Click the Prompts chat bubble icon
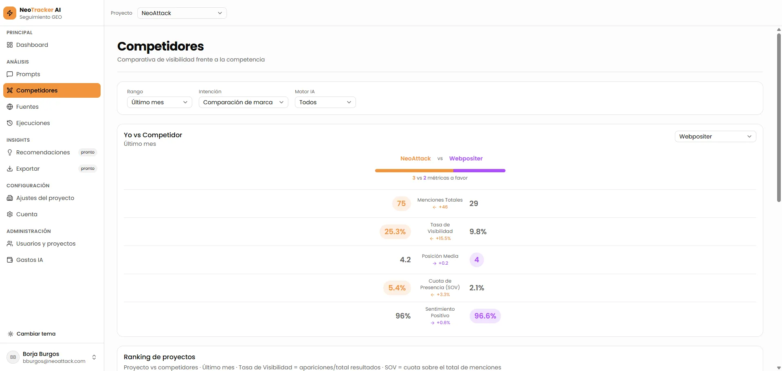Viewport: 782px width, 371px height. pos(10,74)
